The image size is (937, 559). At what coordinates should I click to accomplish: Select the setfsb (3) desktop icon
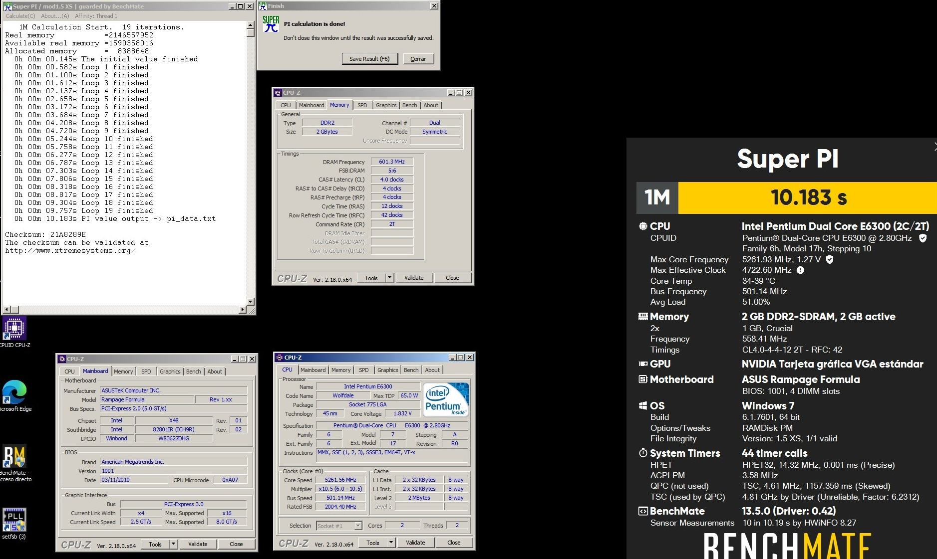tap(14, 524)
